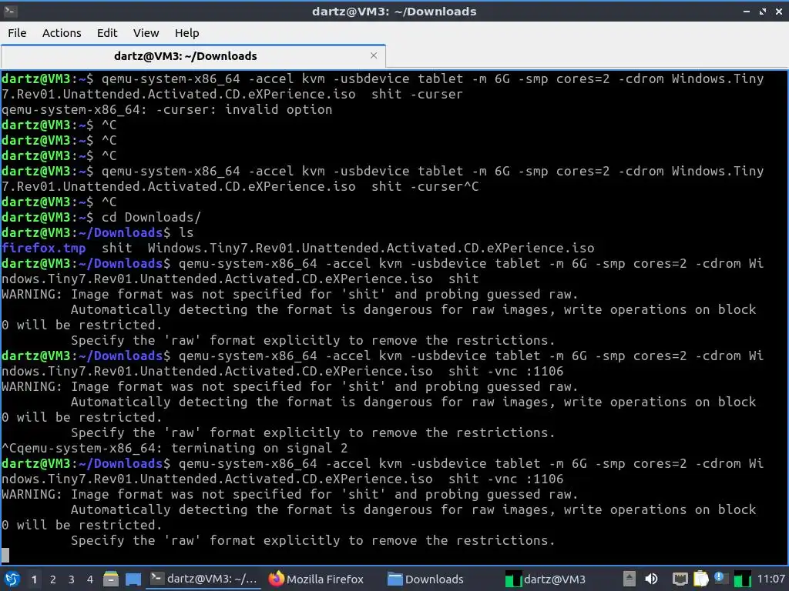The width and height of the screenshot is (789, 591).
Task: Open the volume speaker tray icon
Action: tap(652, 579)
